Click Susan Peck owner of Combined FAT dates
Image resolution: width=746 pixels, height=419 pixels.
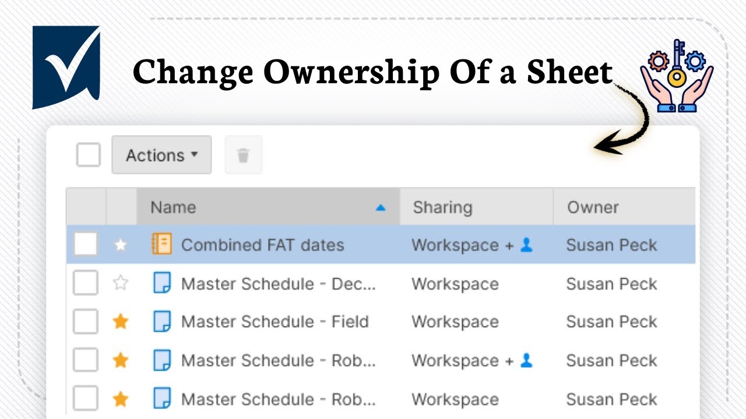[x=611, y=245]
